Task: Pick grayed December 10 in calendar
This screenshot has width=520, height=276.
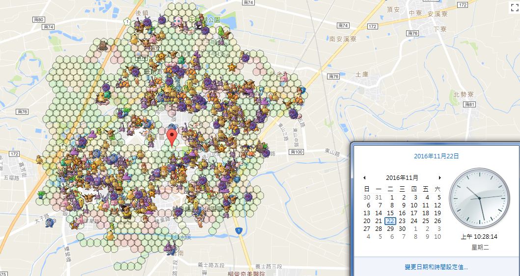Action: 438,237
